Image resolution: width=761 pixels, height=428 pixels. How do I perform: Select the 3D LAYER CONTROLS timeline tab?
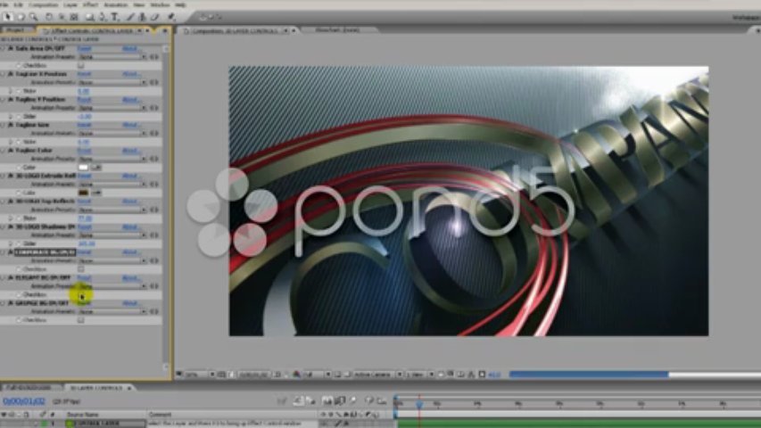tap(98, 388)
